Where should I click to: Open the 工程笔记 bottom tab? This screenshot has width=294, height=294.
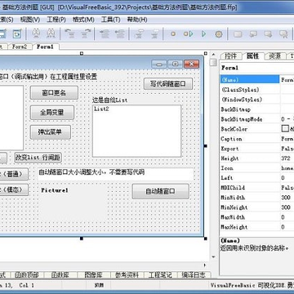pos(160,275)
